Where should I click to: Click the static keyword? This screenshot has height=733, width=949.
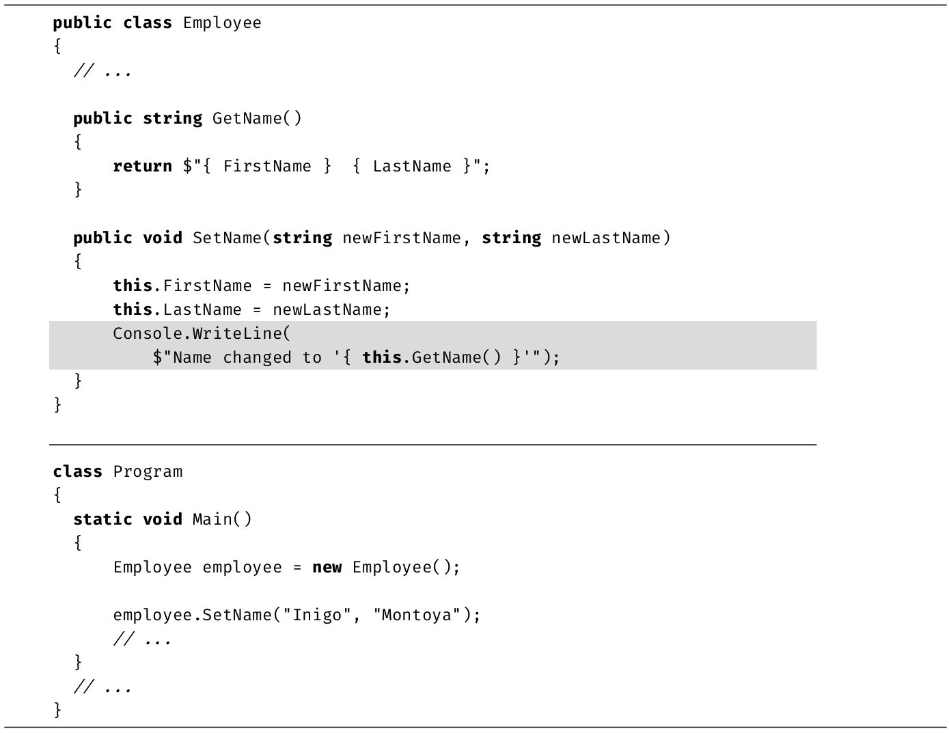click(x=102, y=520)
